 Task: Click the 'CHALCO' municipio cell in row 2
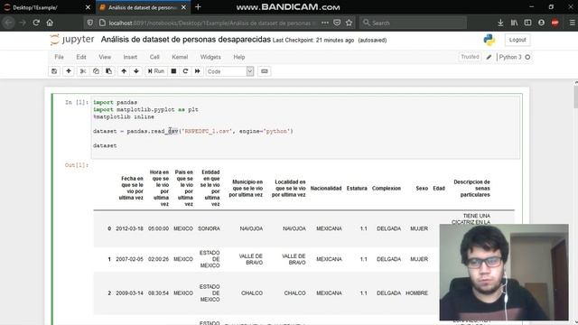pos(252,293)
